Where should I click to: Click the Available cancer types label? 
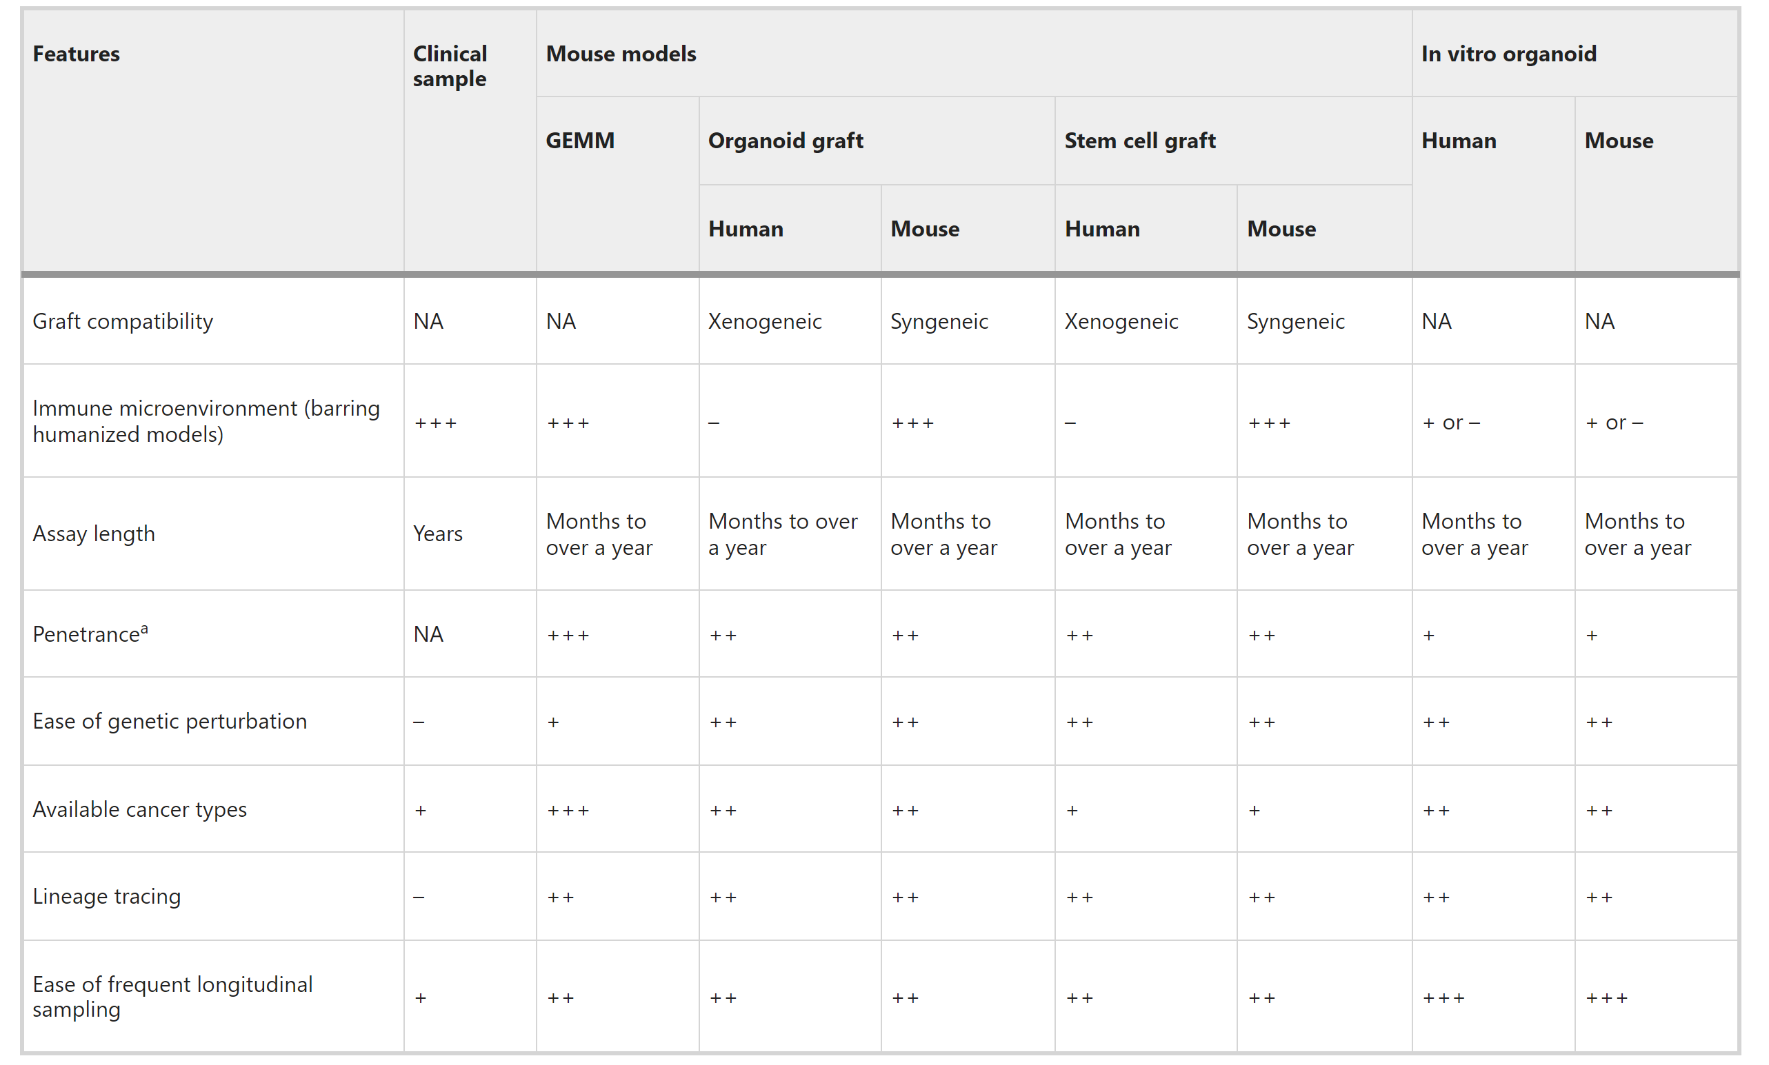pos(140,809)
